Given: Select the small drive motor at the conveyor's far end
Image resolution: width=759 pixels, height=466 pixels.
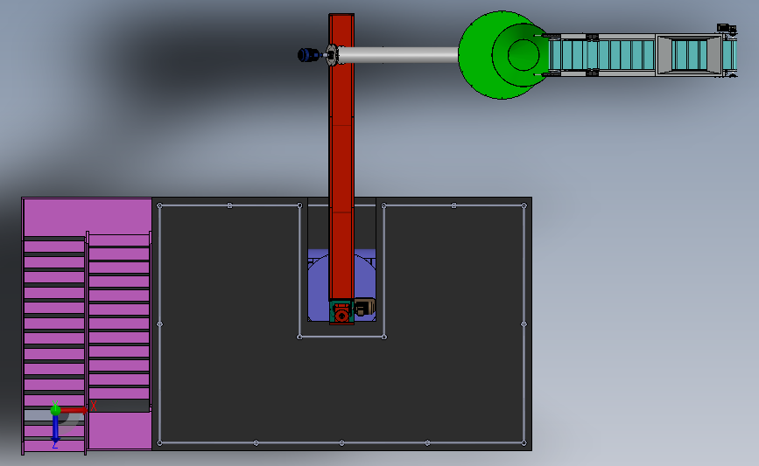Looking at the screenshot, I should [x=727, y=29].
